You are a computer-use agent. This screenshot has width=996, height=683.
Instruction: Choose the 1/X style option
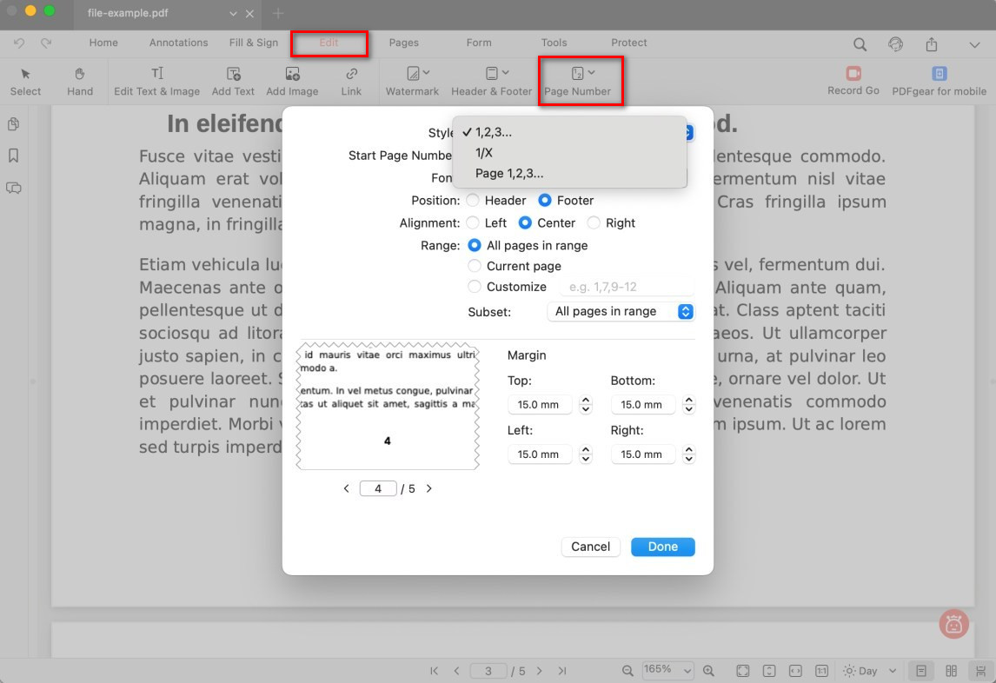484,153
